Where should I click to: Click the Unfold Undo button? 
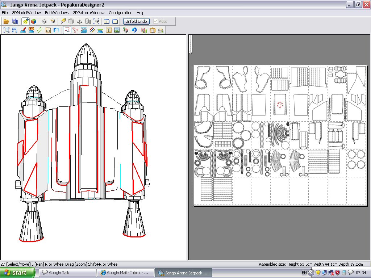(136, 21)
